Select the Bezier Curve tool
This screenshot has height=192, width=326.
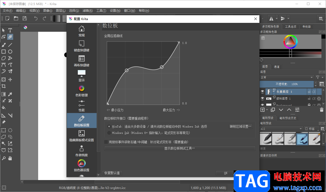point(4,65)
